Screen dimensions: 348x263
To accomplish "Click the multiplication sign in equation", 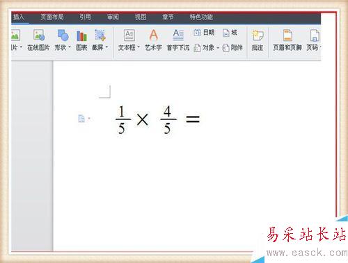I will click(142, 120).
